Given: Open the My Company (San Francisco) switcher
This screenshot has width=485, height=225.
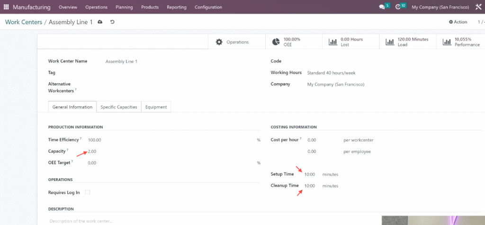Looking at the screenshot, I should pyautogui.click(x=440, y=7).
